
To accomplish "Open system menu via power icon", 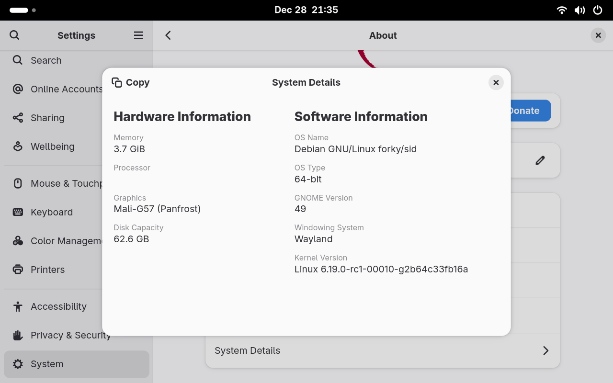I will click(597, 10).
